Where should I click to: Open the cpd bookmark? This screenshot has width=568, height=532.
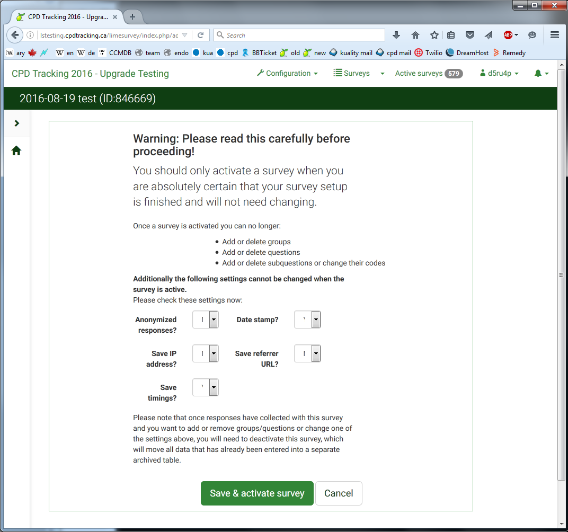point(227,53)
